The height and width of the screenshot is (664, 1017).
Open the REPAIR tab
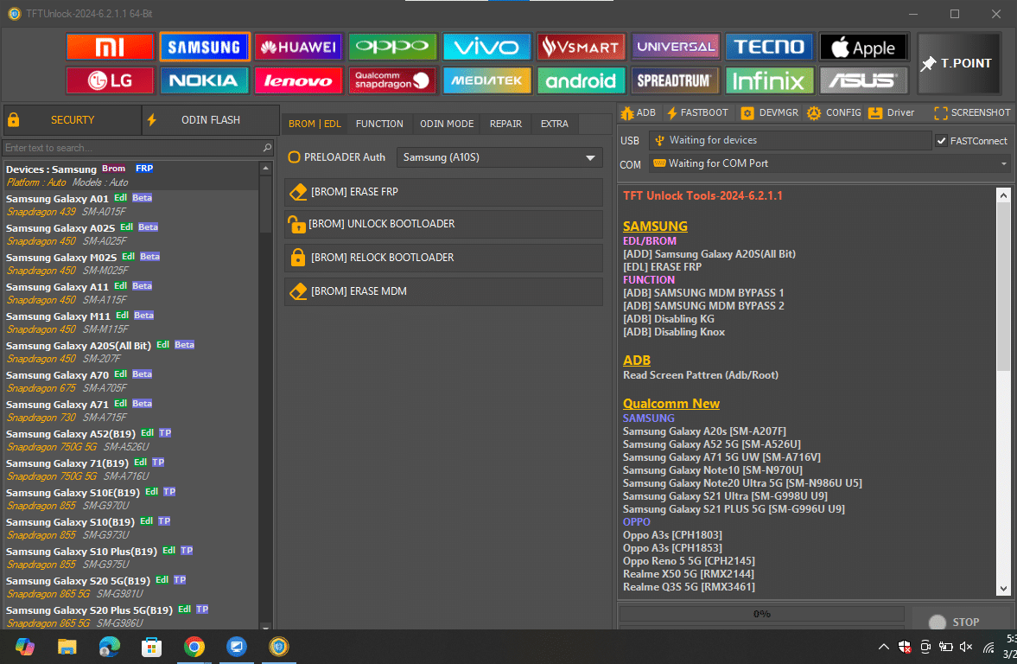pos(505,124)
